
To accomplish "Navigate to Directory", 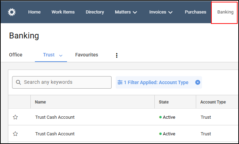I will 95,12.
